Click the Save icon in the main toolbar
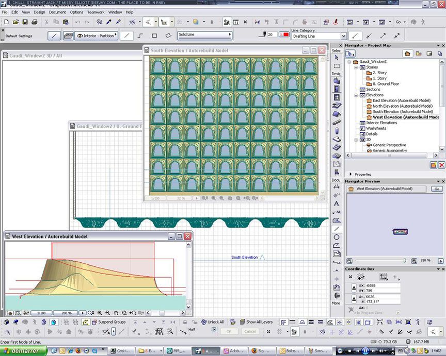Image resolution: width=446 pixels, height=356 pixels. click(25, 22)
